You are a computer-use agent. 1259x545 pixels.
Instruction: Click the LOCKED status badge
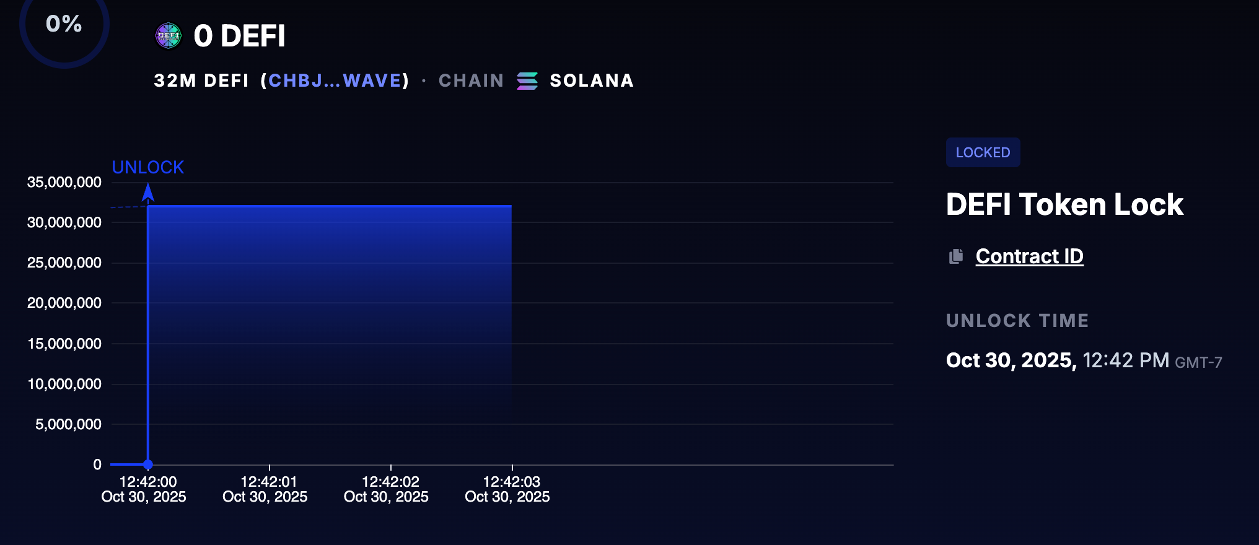[983, 152]
